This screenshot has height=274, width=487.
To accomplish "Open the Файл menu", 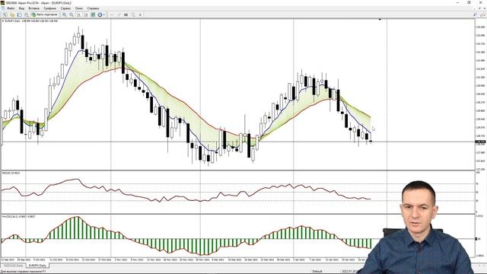I will [11, 8].
